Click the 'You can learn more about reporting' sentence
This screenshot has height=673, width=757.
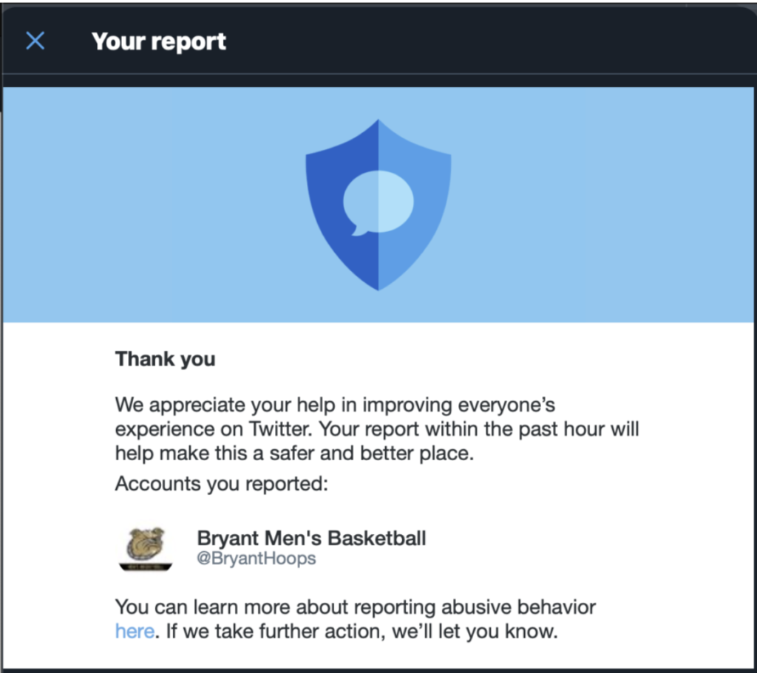(x=356, y=619)
